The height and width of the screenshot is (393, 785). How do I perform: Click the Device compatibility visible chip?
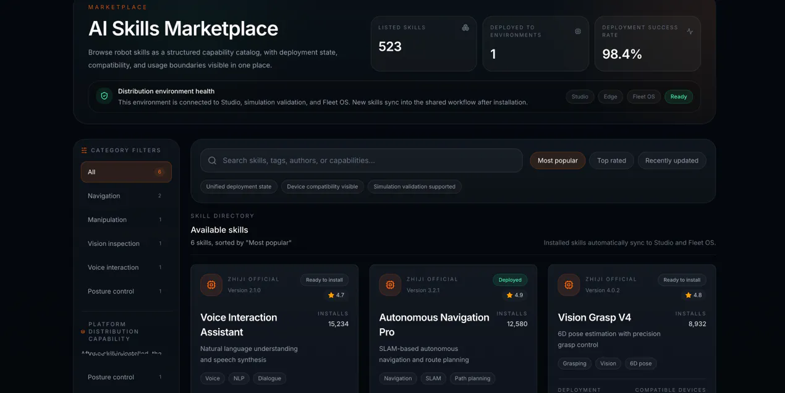[x=322, y=187]
